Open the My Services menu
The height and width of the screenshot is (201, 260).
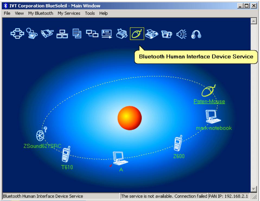(x=69, y=13)
